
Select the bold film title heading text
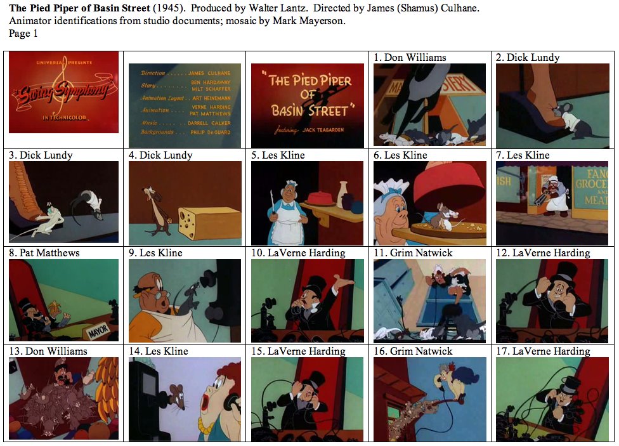pyautogui.click(x=79, y=8)
